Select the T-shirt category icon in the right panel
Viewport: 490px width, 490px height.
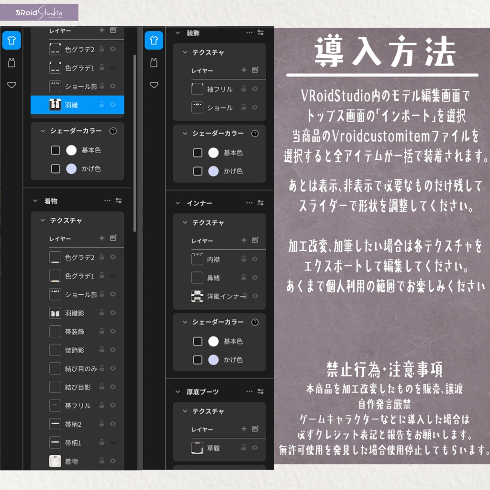click(154, 40)
